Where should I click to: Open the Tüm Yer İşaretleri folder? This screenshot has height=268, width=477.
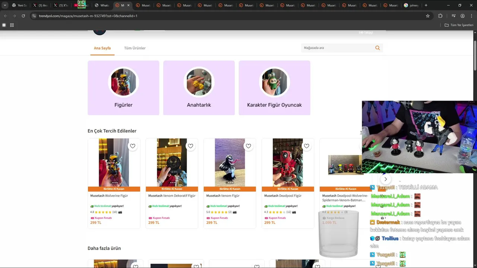coord(459,25)
